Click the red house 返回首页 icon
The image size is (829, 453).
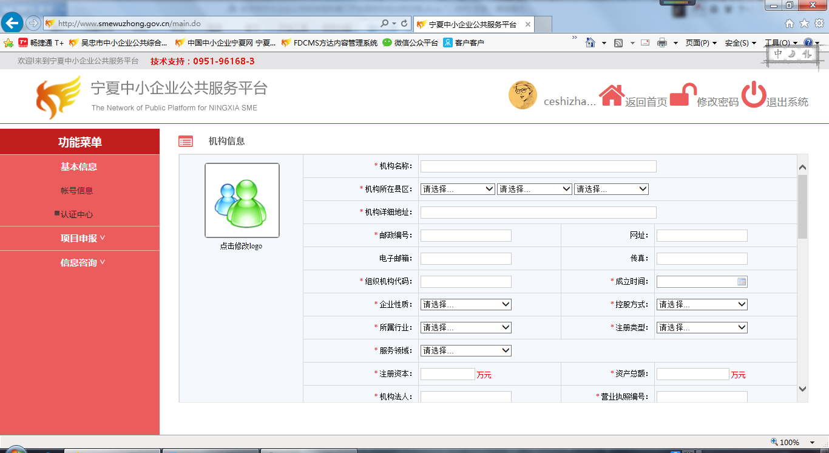click(x=612, y=95)
